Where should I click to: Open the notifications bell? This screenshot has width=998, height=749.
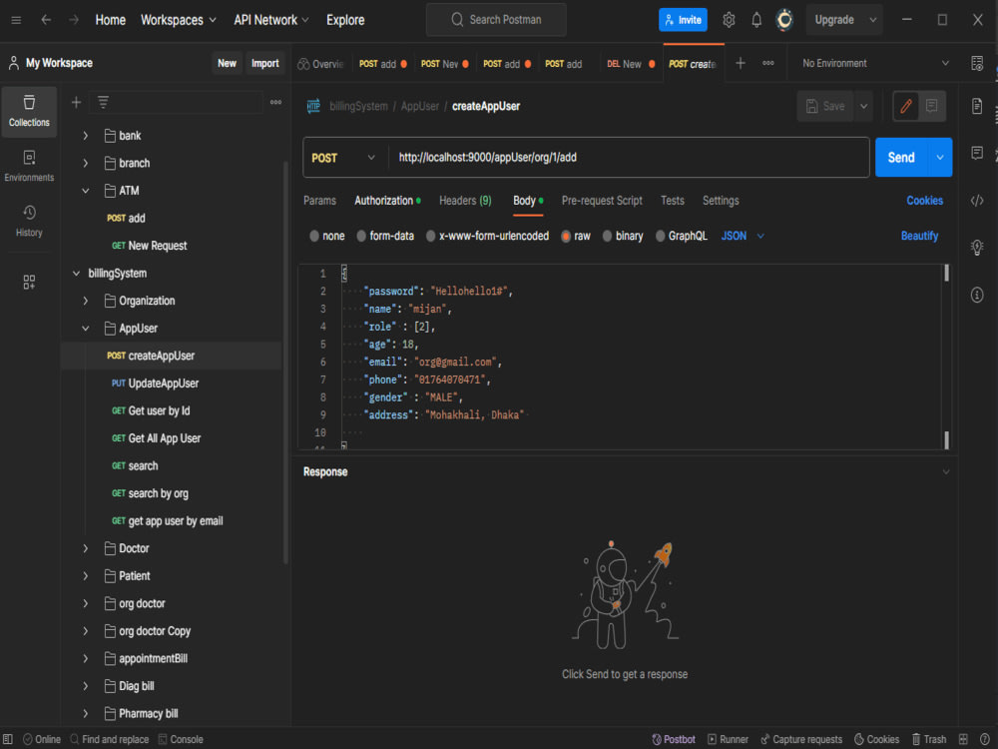point(756,20)
